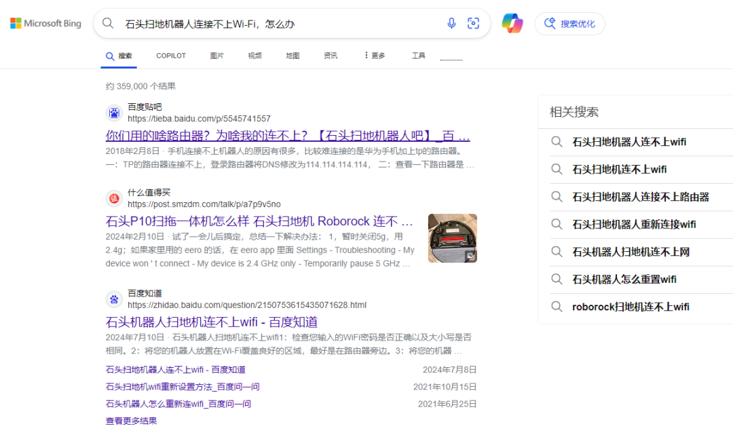The width and height of the screenshot is (733, 435).
Task: Open the tieba.baidu.com URL link
Action: click(x=199, y=119)
